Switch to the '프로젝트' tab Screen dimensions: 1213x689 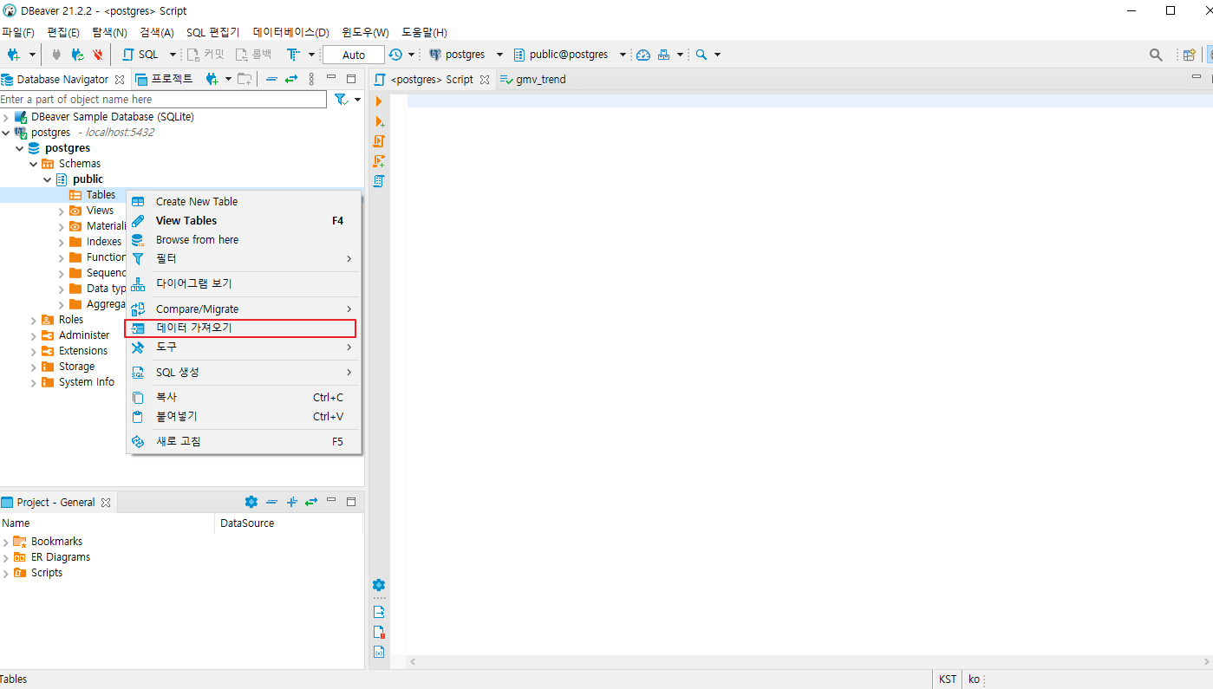tap(165, 79)
